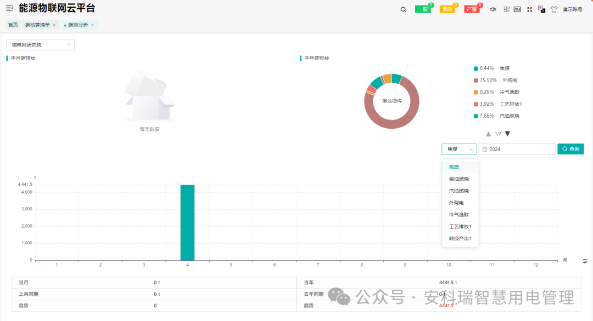The image size is (593, 321).
Task: Click the 暂无数据 empty-state text
Action: [150, 129]
